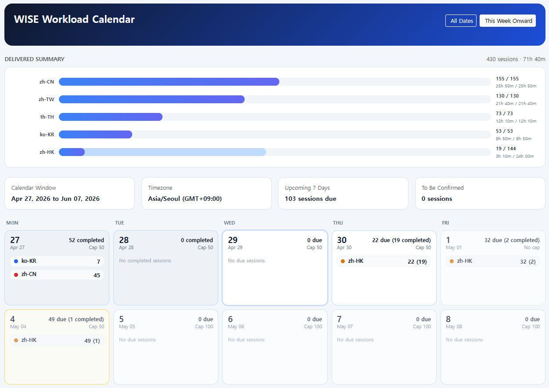Click the 103 sessions due value

(x=311, y=199)
